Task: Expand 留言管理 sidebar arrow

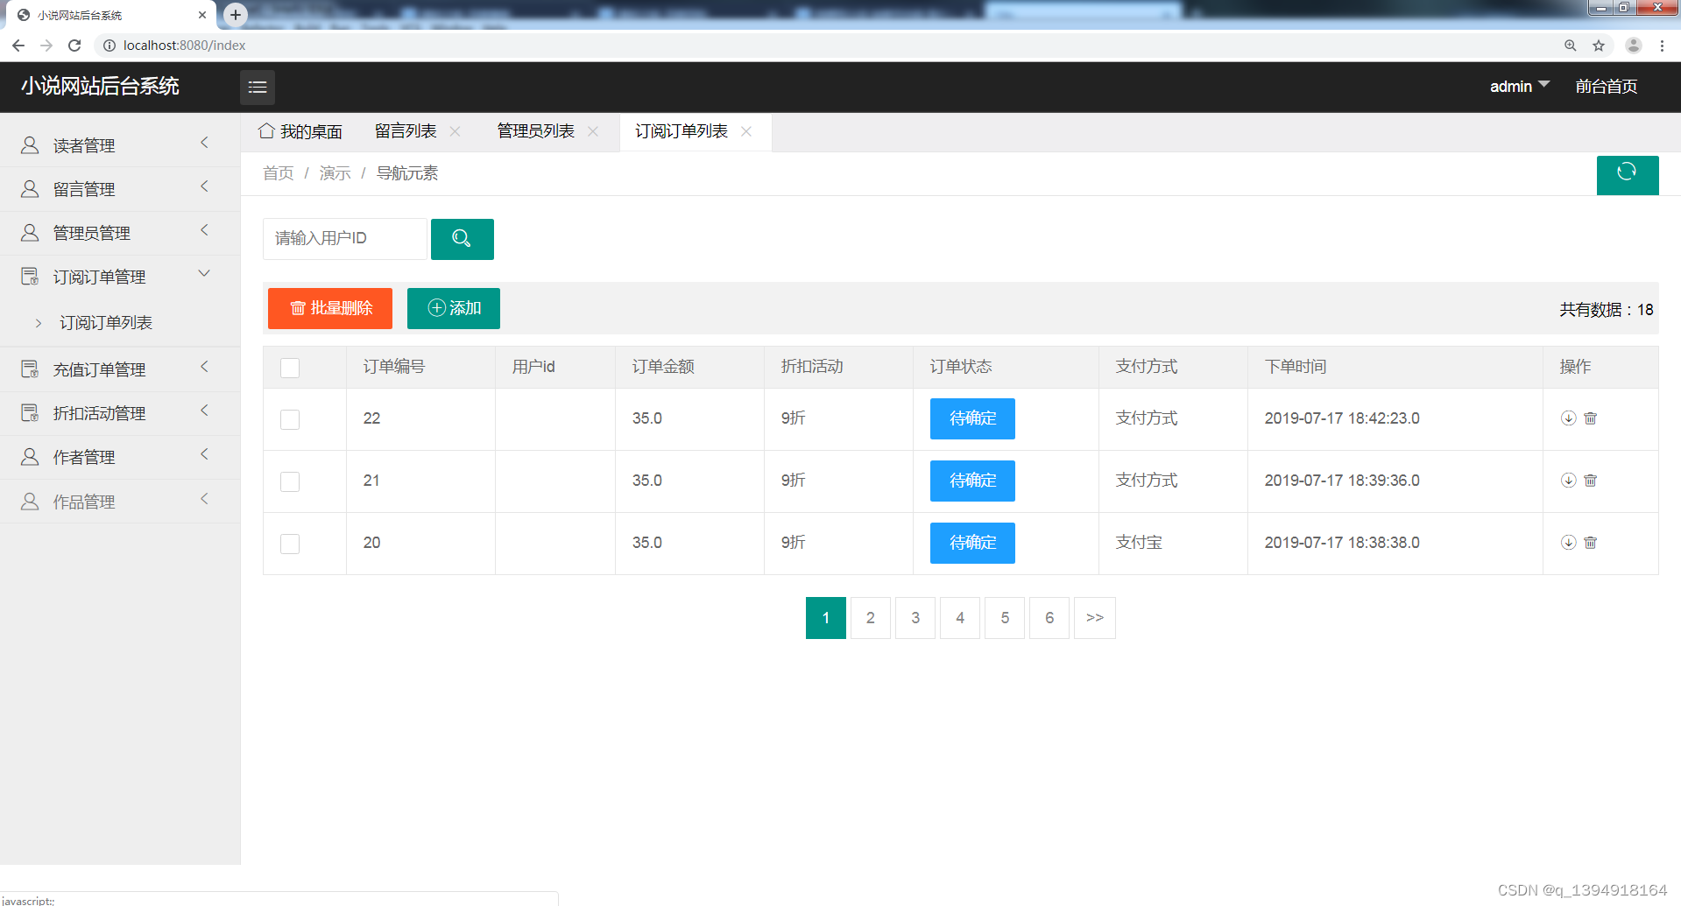Action: coord(204,186)
